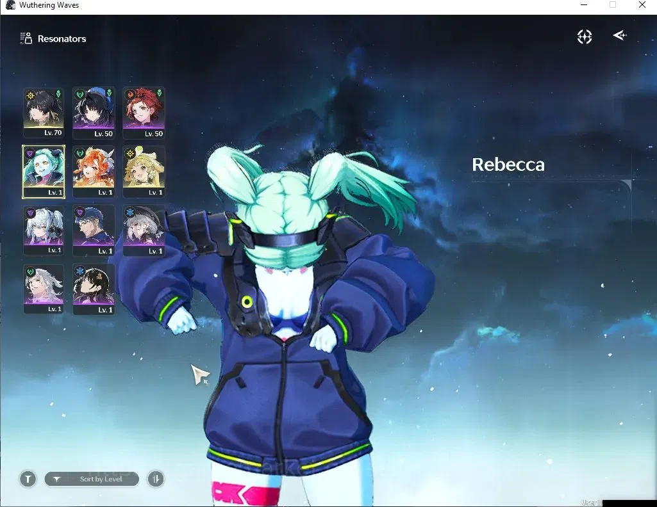Select the white twin-tail resonator portrait
The image size is (657, 507).
pos(43,230)
